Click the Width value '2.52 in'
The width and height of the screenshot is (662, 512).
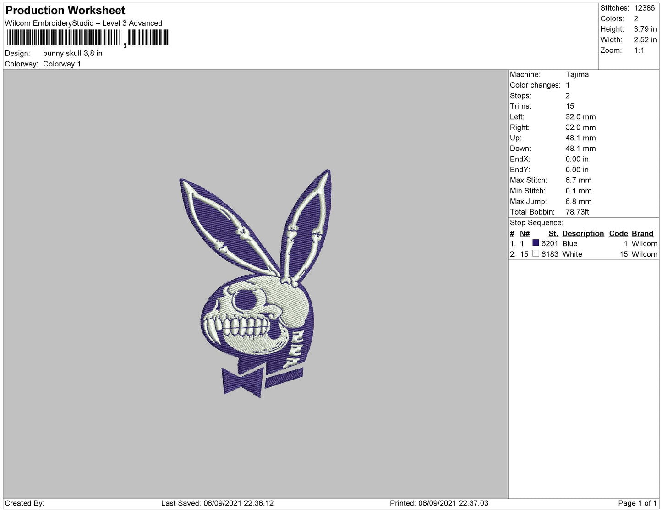pos(645,39)
